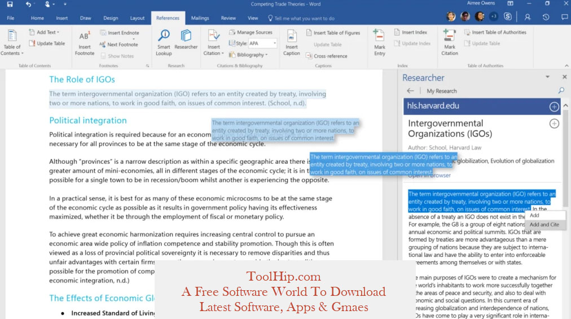Switch to the Home tab
Screen dimensions: 571x319
37,18
